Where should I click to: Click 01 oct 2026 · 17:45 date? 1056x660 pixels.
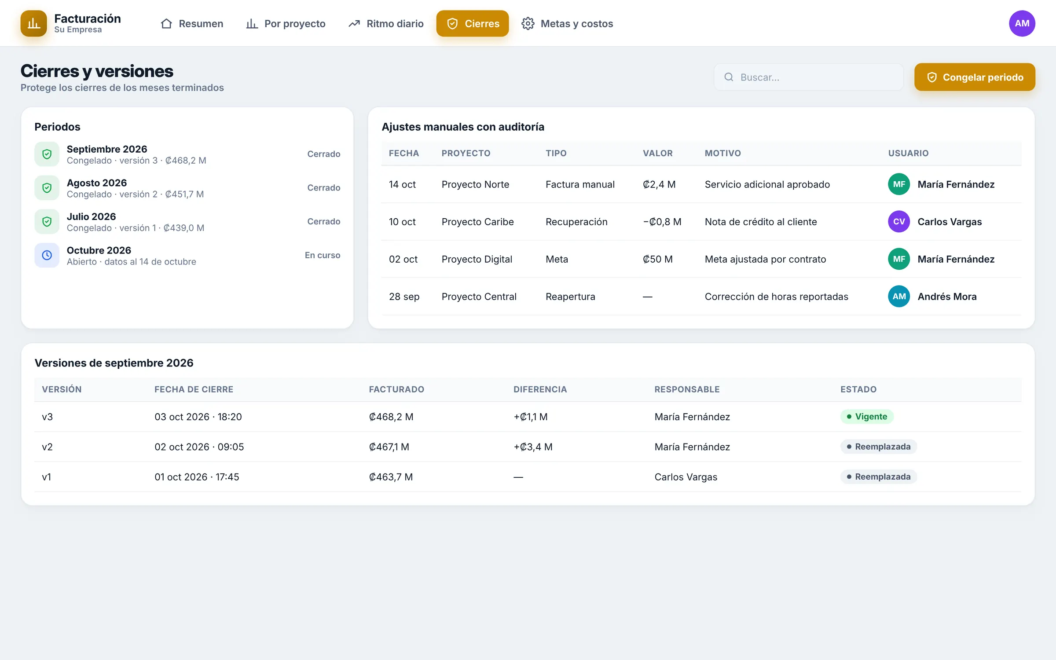coord(197,477)
